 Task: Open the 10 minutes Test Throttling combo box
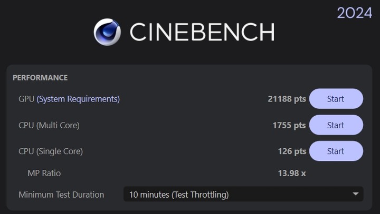[243, 194]
